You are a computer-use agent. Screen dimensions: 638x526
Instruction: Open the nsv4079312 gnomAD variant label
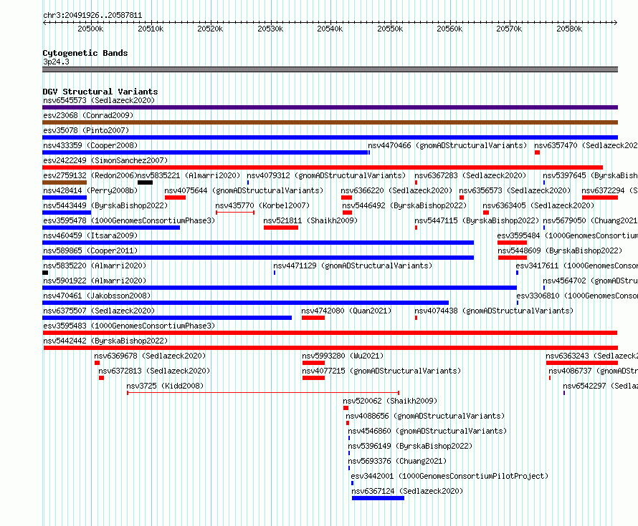326,175
